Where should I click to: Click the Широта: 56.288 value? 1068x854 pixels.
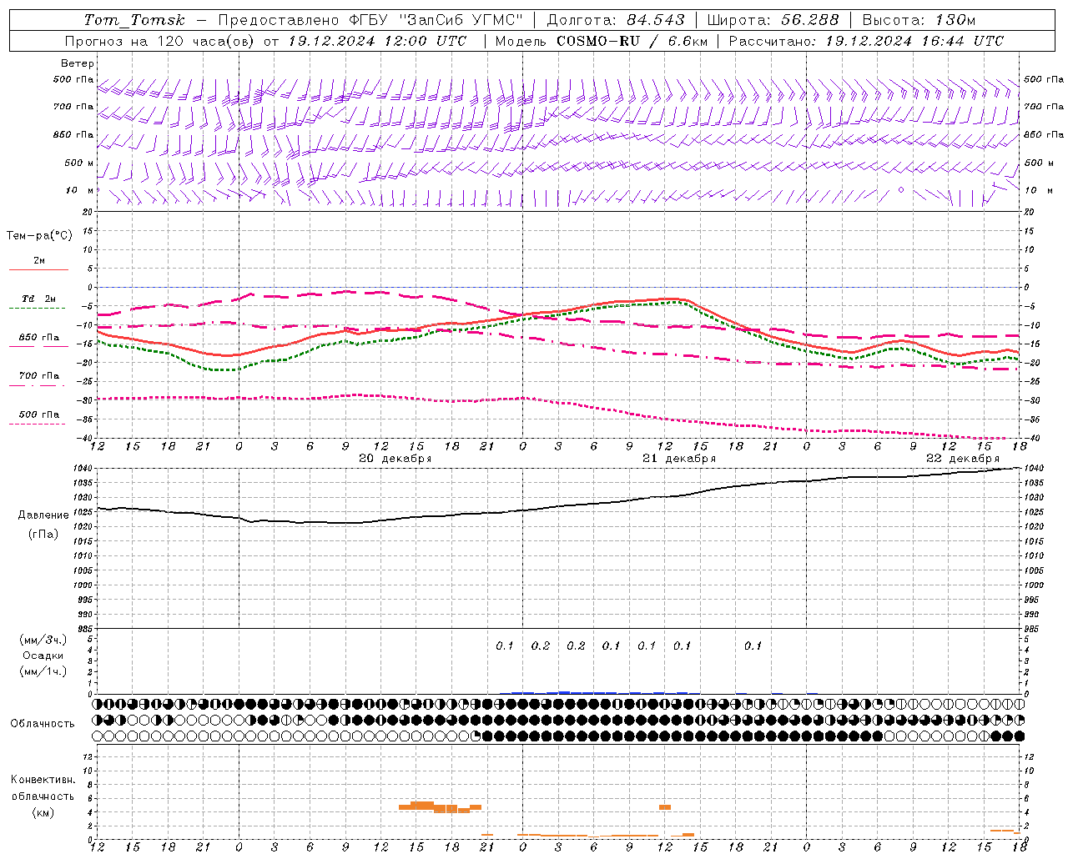point(773,20)
